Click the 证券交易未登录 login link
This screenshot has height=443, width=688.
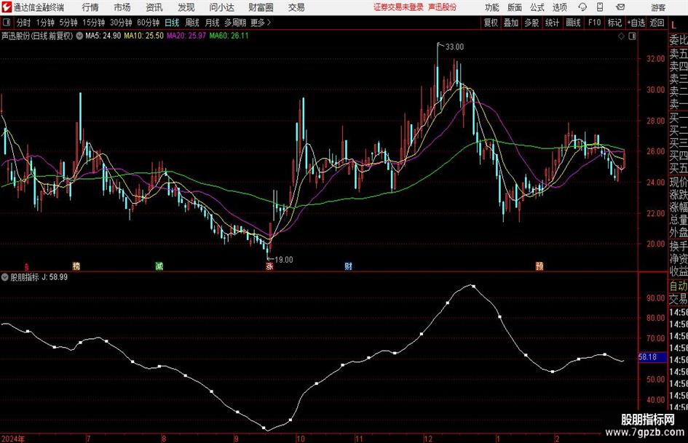click(398, 7)
